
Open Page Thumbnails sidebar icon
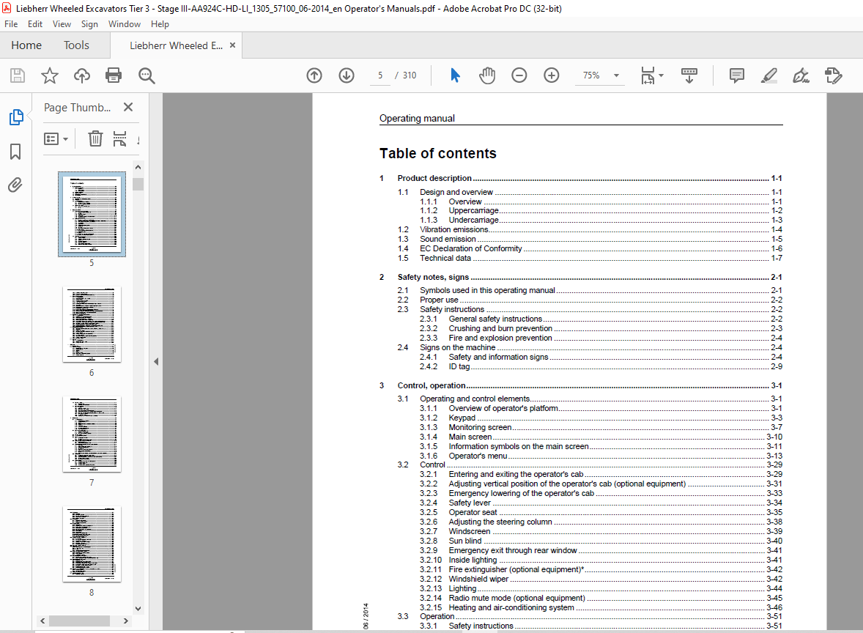(x=16, y=117)
